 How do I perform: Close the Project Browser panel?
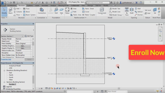coord(33,63)
